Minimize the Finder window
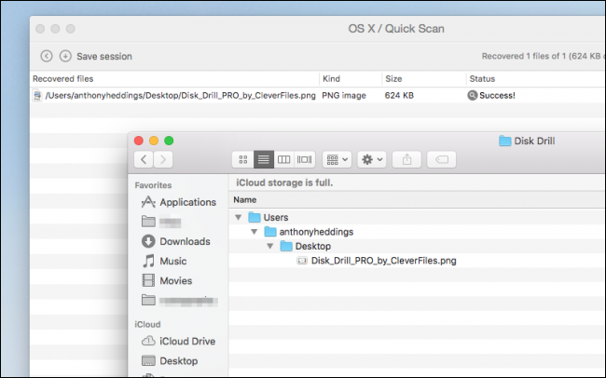Viewport: 606px width, 378px height. [x=154, y=141]
